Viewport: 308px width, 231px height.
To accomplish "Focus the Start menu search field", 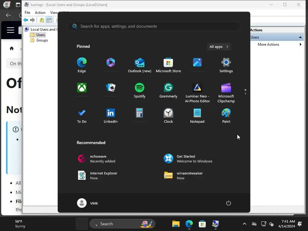I will coord(154,26).
